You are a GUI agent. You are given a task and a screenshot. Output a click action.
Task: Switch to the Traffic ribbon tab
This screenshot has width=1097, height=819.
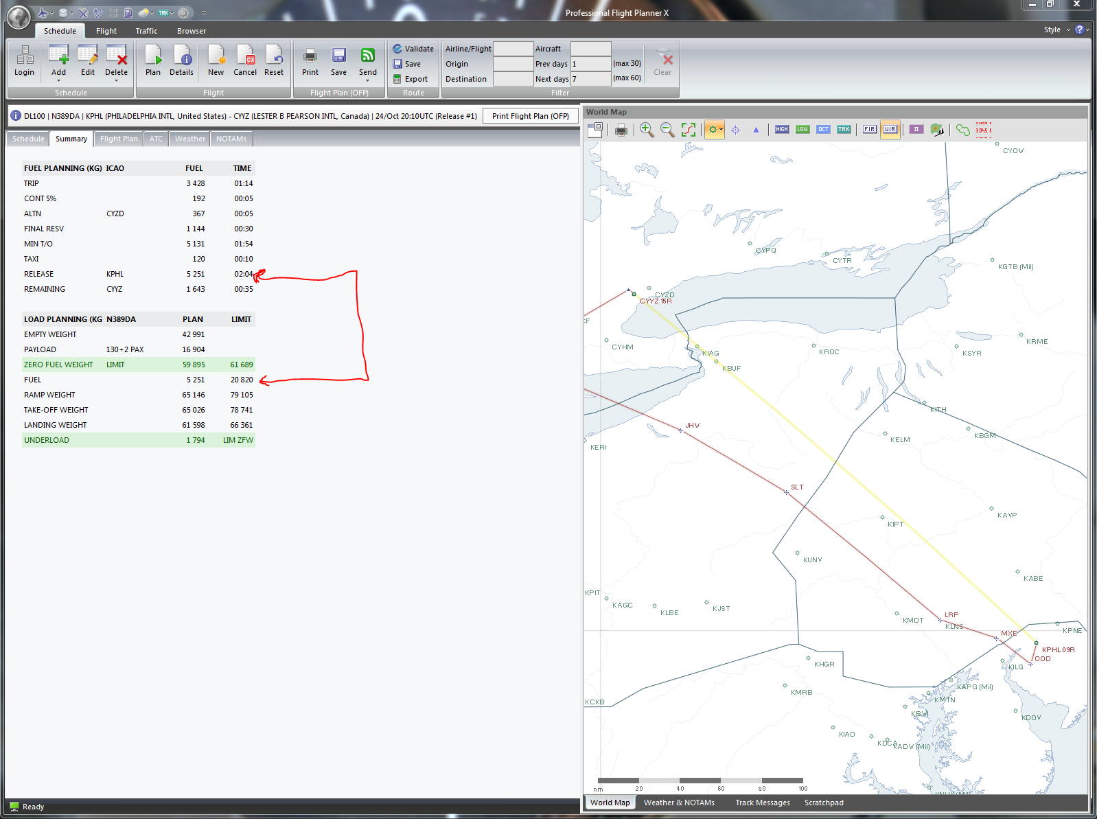(146, 31)
